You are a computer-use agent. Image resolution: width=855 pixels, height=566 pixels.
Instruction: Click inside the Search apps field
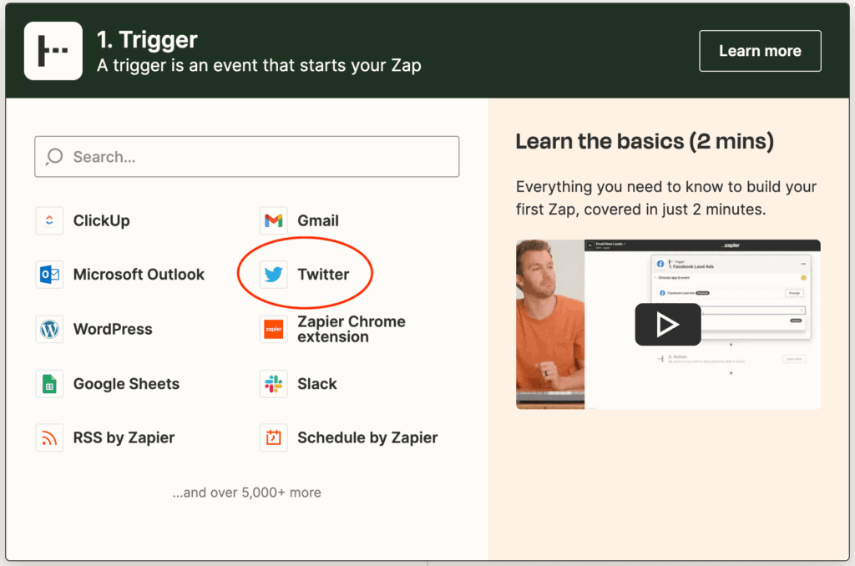(259, 157)
